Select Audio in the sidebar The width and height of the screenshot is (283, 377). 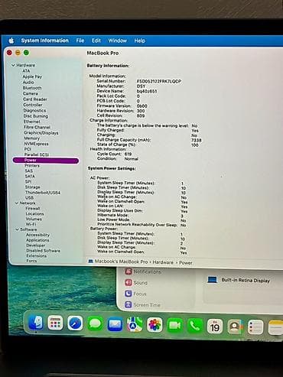[x=28, y=82]
